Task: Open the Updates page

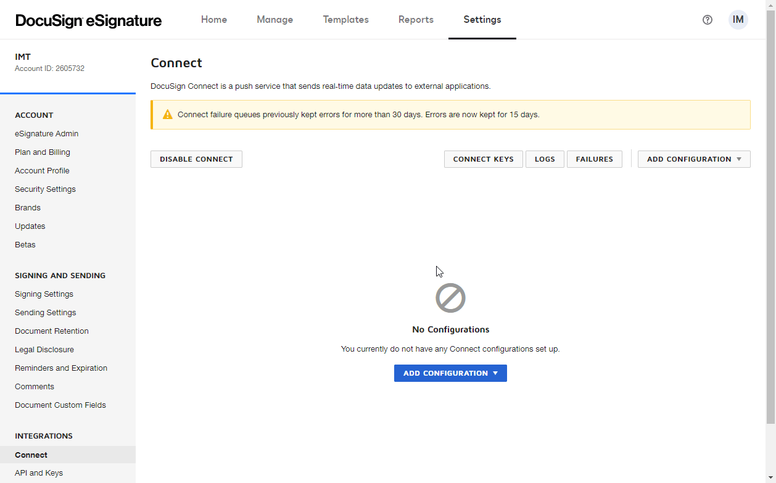Action: coord(30,226)
